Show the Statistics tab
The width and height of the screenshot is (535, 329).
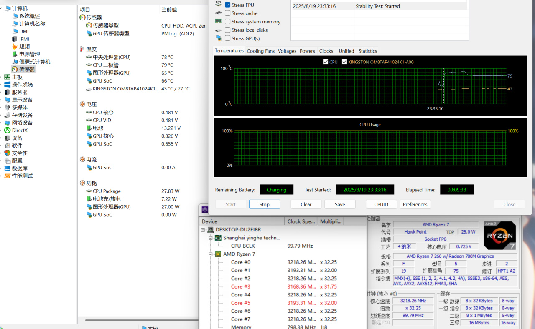pyautogui.click(x=368, y=51)
